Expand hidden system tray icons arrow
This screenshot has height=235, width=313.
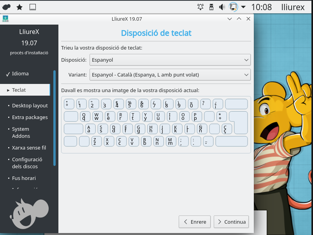tap(243, 7)
